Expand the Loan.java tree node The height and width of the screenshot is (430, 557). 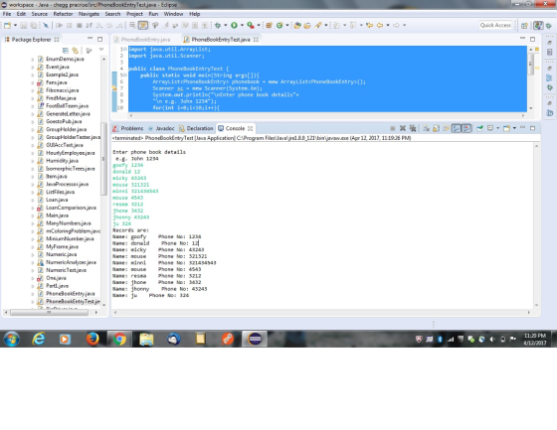click(x=33, y=200)
